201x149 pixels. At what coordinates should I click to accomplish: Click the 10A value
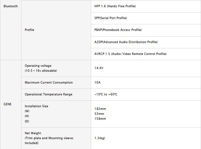(97, 83)
